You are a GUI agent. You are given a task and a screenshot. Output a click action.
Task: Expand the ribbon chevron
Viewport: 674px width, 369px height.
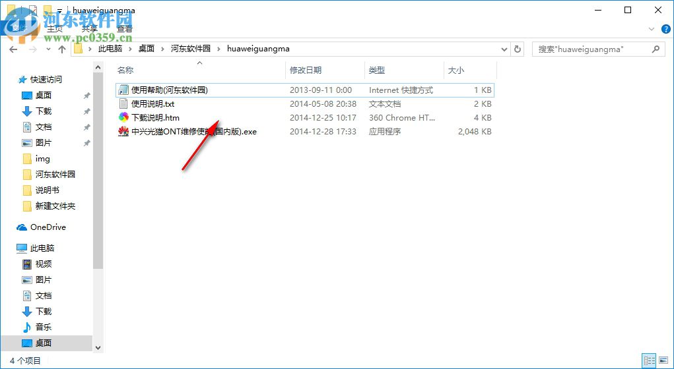pyautogui.click(x=651, y=29)
